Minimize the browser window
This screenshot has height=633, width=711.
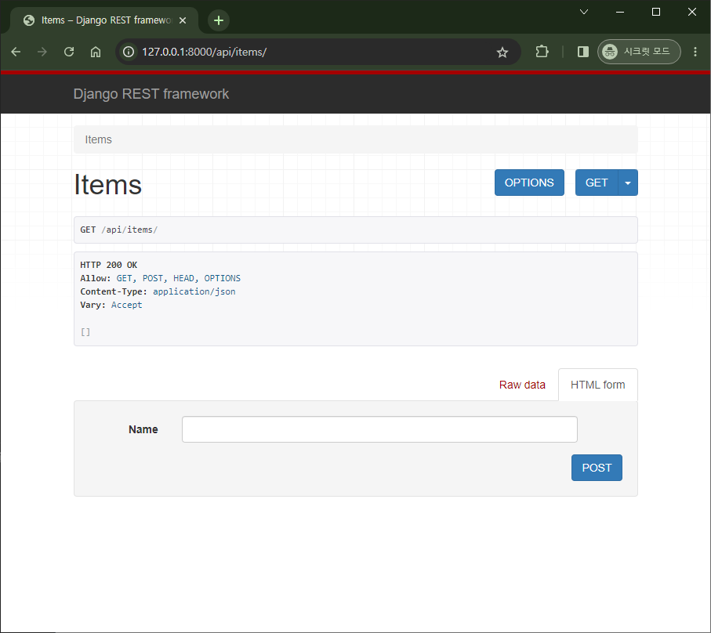click(x=620, y=12)
